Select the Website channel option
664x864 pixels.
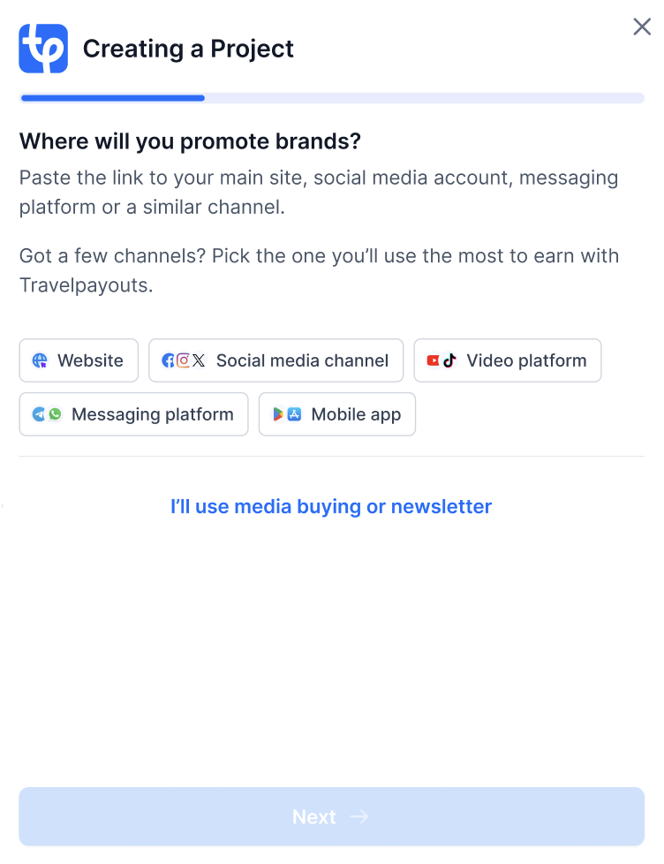79,360
